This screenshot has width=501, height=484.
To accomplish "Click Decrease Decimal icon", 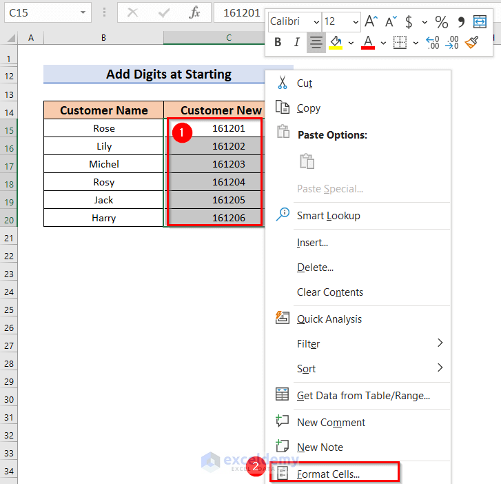I will [x=452, y=43].
